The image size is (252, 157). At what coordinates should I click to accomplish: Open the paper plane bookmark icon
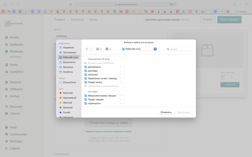tap(222, 11)
